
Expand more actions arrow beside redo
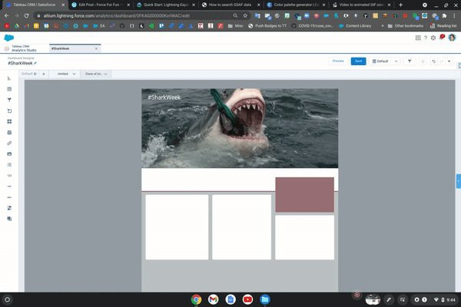(449, 61)
